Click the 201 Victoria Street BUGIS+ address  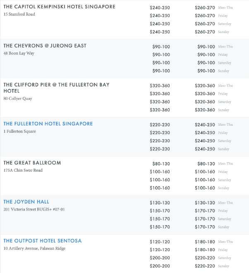click(x=34, y=209)
